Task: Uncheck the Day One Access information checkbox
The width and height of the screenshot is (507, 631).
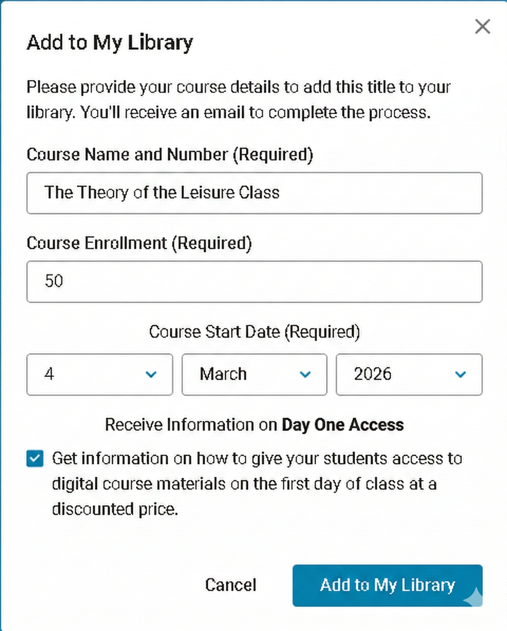Action: point(35,458)
